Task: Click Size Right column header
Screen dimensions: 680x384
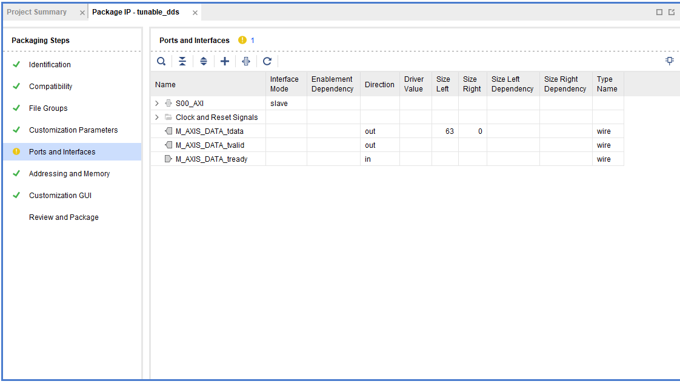Action: pos(473,84)
